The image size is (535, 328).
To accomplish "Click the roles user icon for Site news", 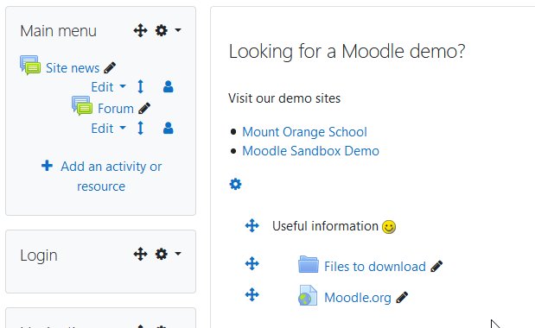I will pyautogui.click(x=169, y=86).
